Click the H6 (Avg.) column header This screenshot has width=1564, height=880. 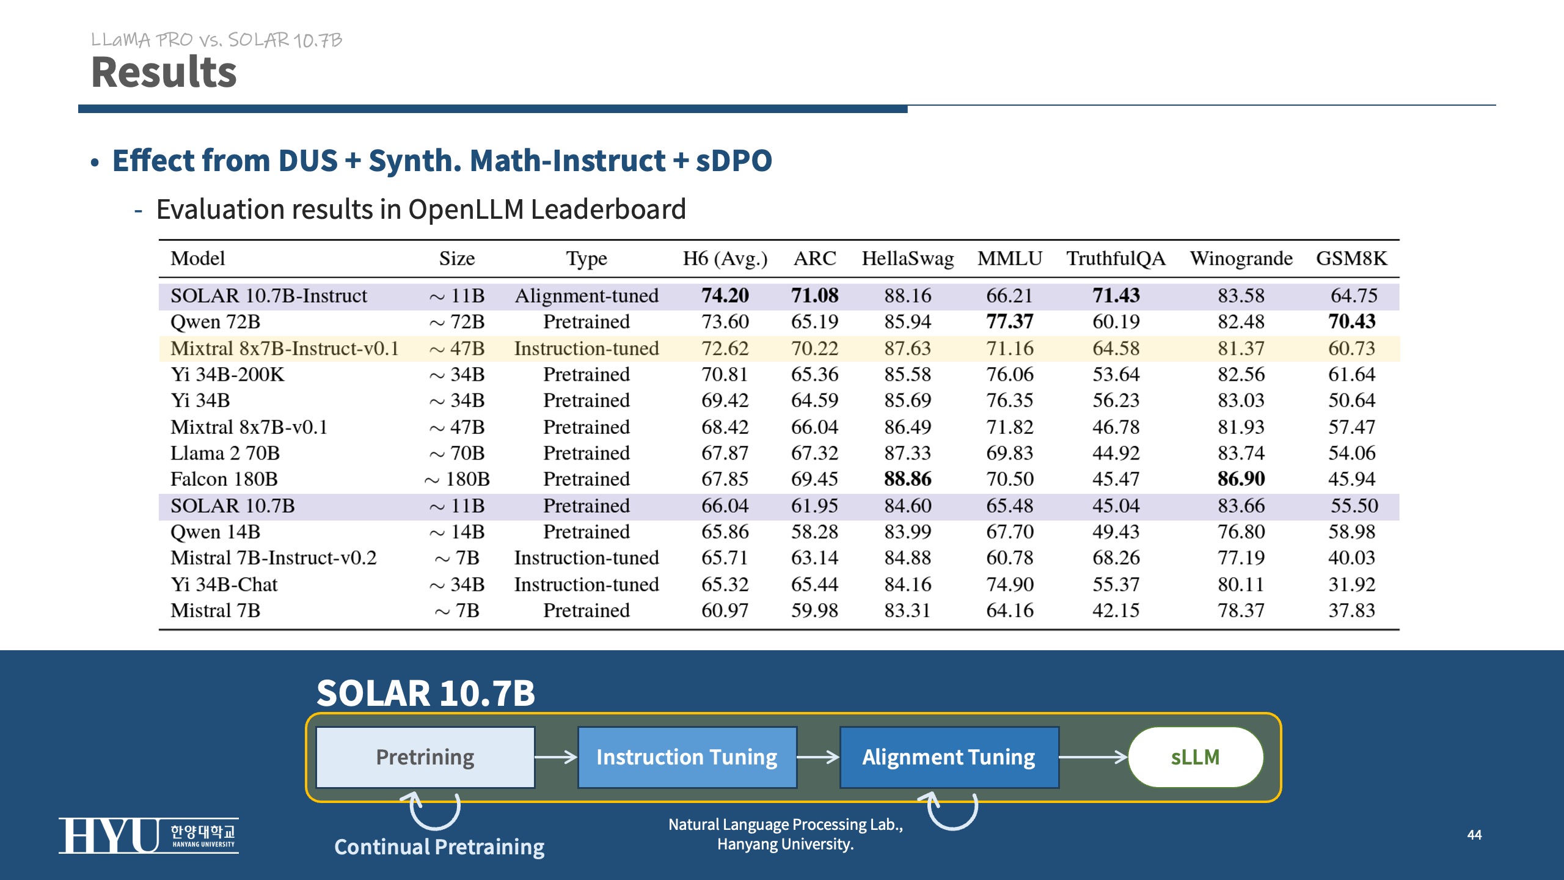pos(725,258)
